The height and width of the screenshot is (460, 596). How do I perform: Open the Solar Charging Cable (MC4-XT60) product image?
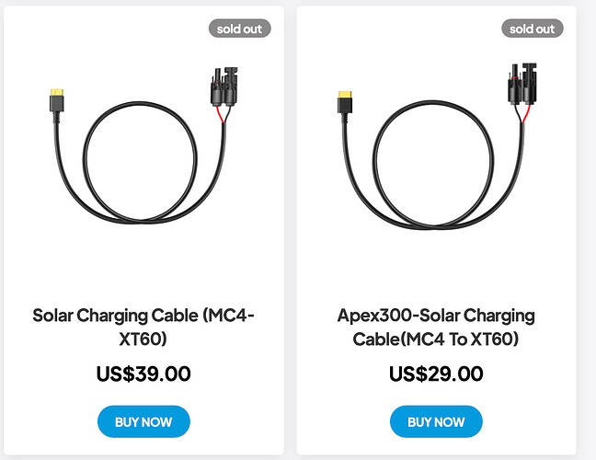coord(143,145)
